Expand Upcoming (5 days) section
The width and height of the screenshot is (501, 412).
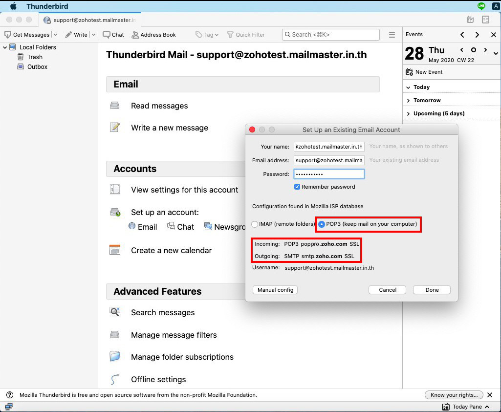pos(408,113)
